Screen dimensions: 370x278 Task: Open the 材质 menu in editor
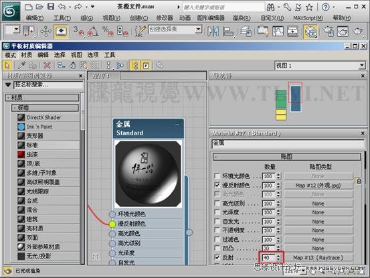(27, 55)
